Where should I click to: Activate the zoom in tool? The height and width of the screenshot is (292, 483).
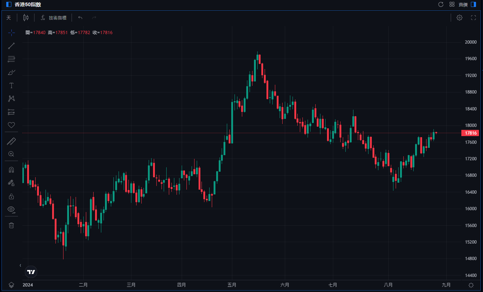tap(11, 154)
